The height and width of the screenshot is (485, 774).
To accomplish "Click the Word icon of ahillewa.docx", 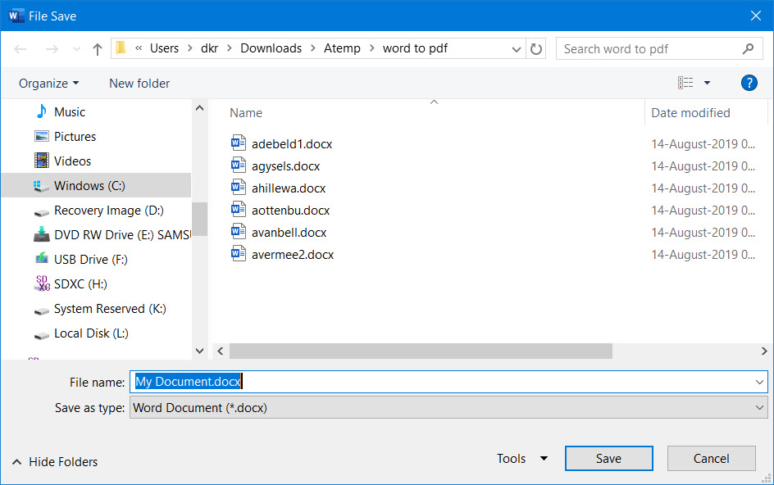I will (239, 188).
